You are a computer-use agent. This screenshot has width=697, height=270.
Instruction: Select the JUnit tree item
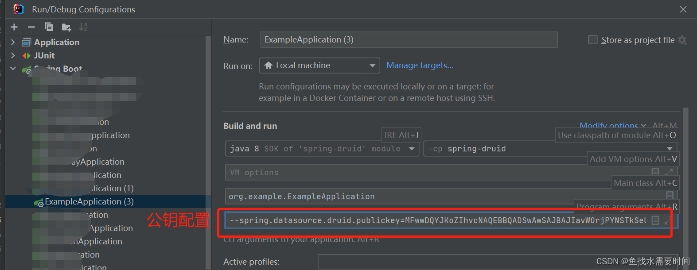click(x=44, y=55)
